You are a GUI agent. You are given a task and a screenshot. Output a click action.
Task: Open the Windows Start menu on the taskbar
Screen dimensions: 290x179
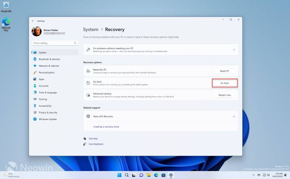point(119,175)
